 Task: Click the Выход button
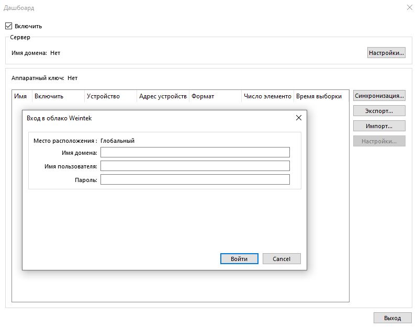coord(392,318)
